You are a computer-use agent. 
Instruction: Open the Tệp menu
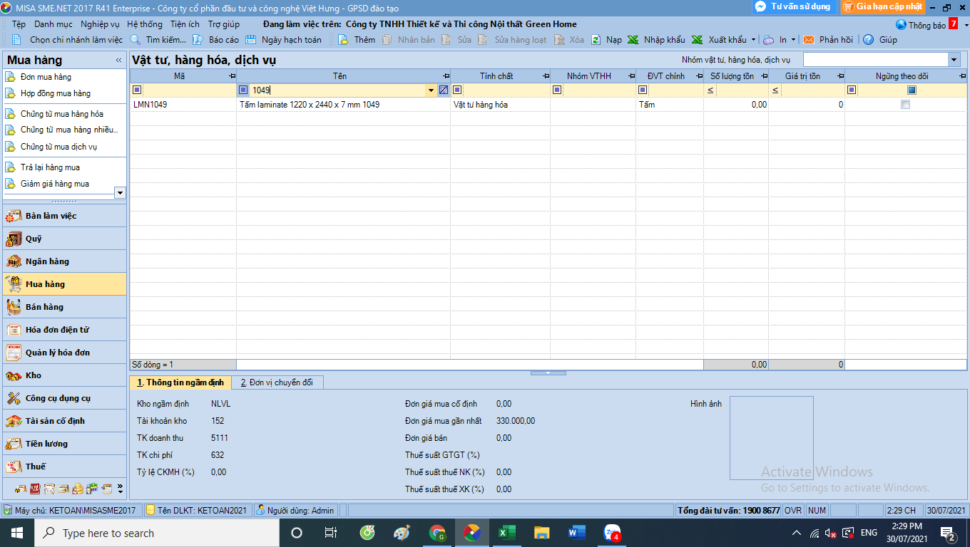tap(19, 24)
